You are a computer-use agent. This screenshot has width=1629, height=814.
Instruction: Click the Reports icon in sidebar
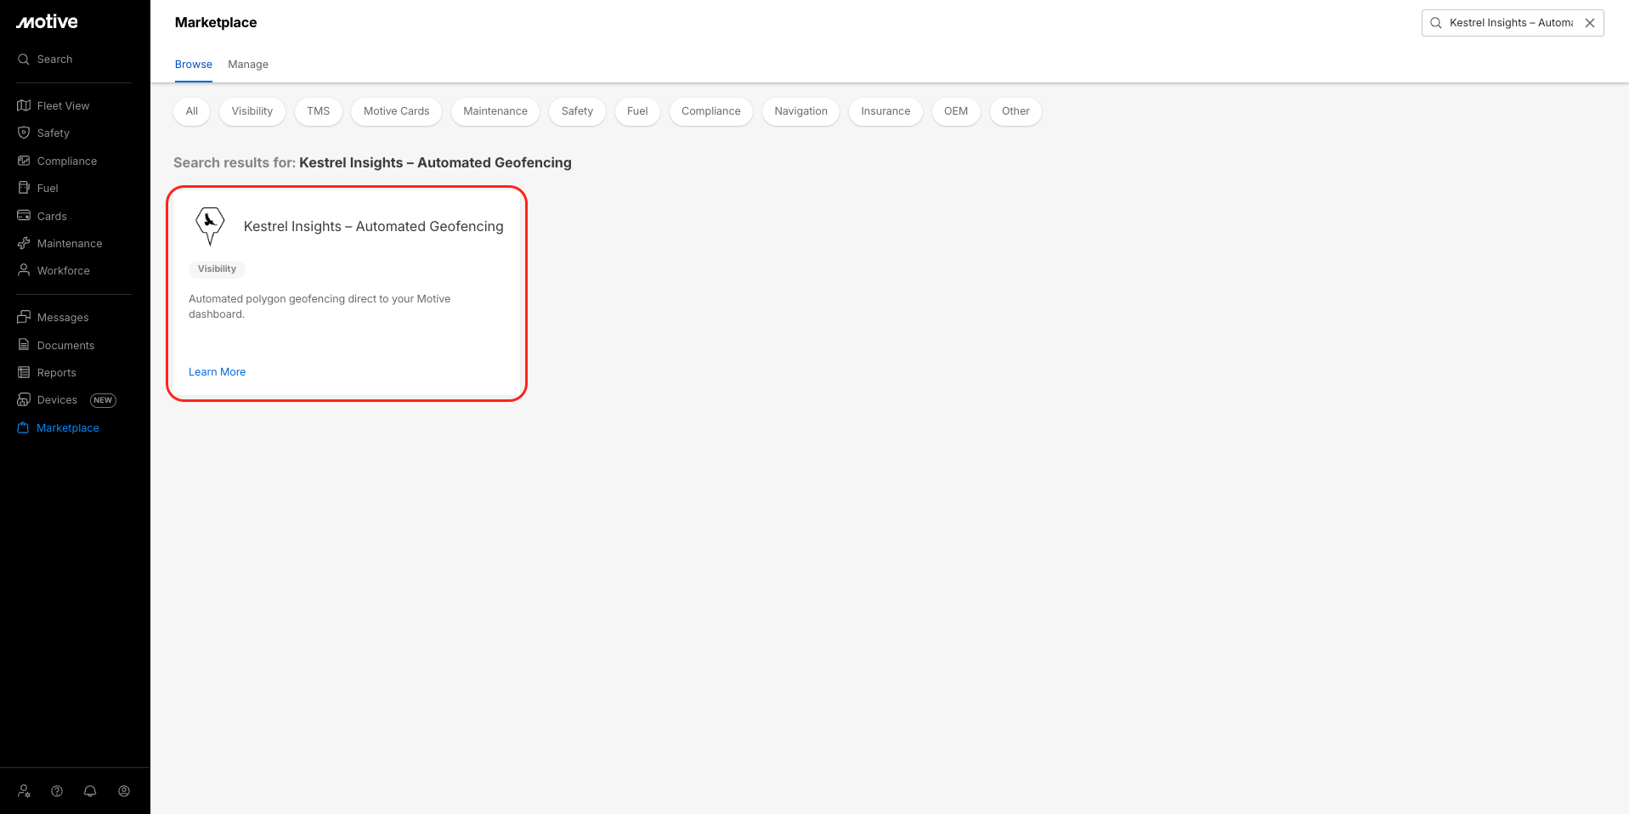coord(24,372)
